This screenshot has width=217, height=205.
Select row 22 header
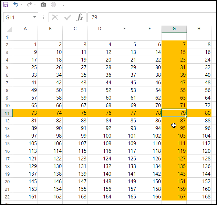[7, 197]
